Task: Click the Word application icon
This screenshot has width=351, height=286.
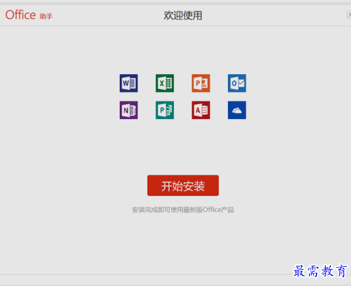Action: 129,83
